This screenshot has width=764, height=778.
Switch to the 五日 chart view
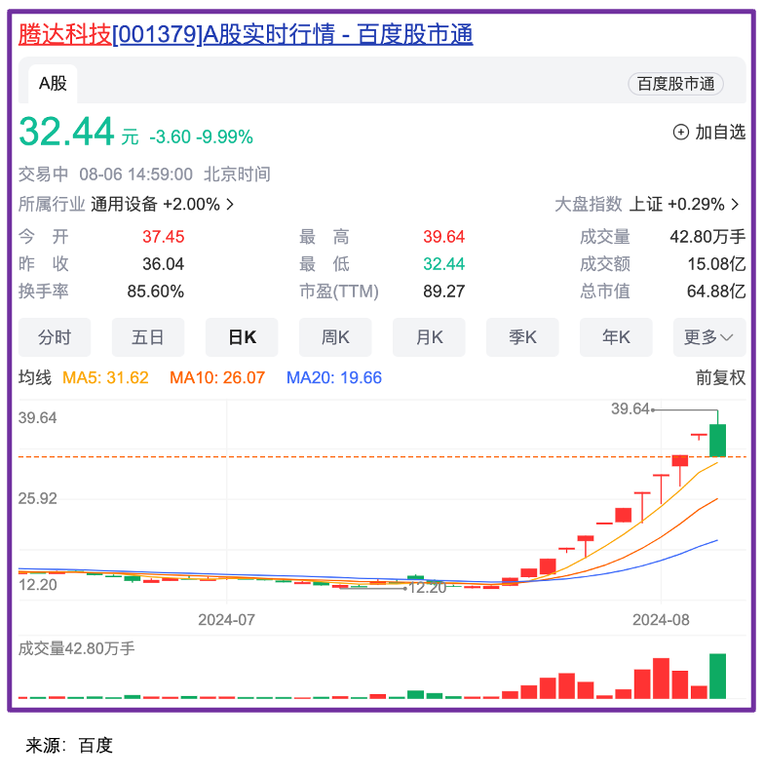[148, 337]
